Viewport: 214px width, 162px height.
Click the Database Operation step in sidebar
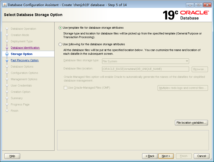pyautogui.click(x=23, y=29)
